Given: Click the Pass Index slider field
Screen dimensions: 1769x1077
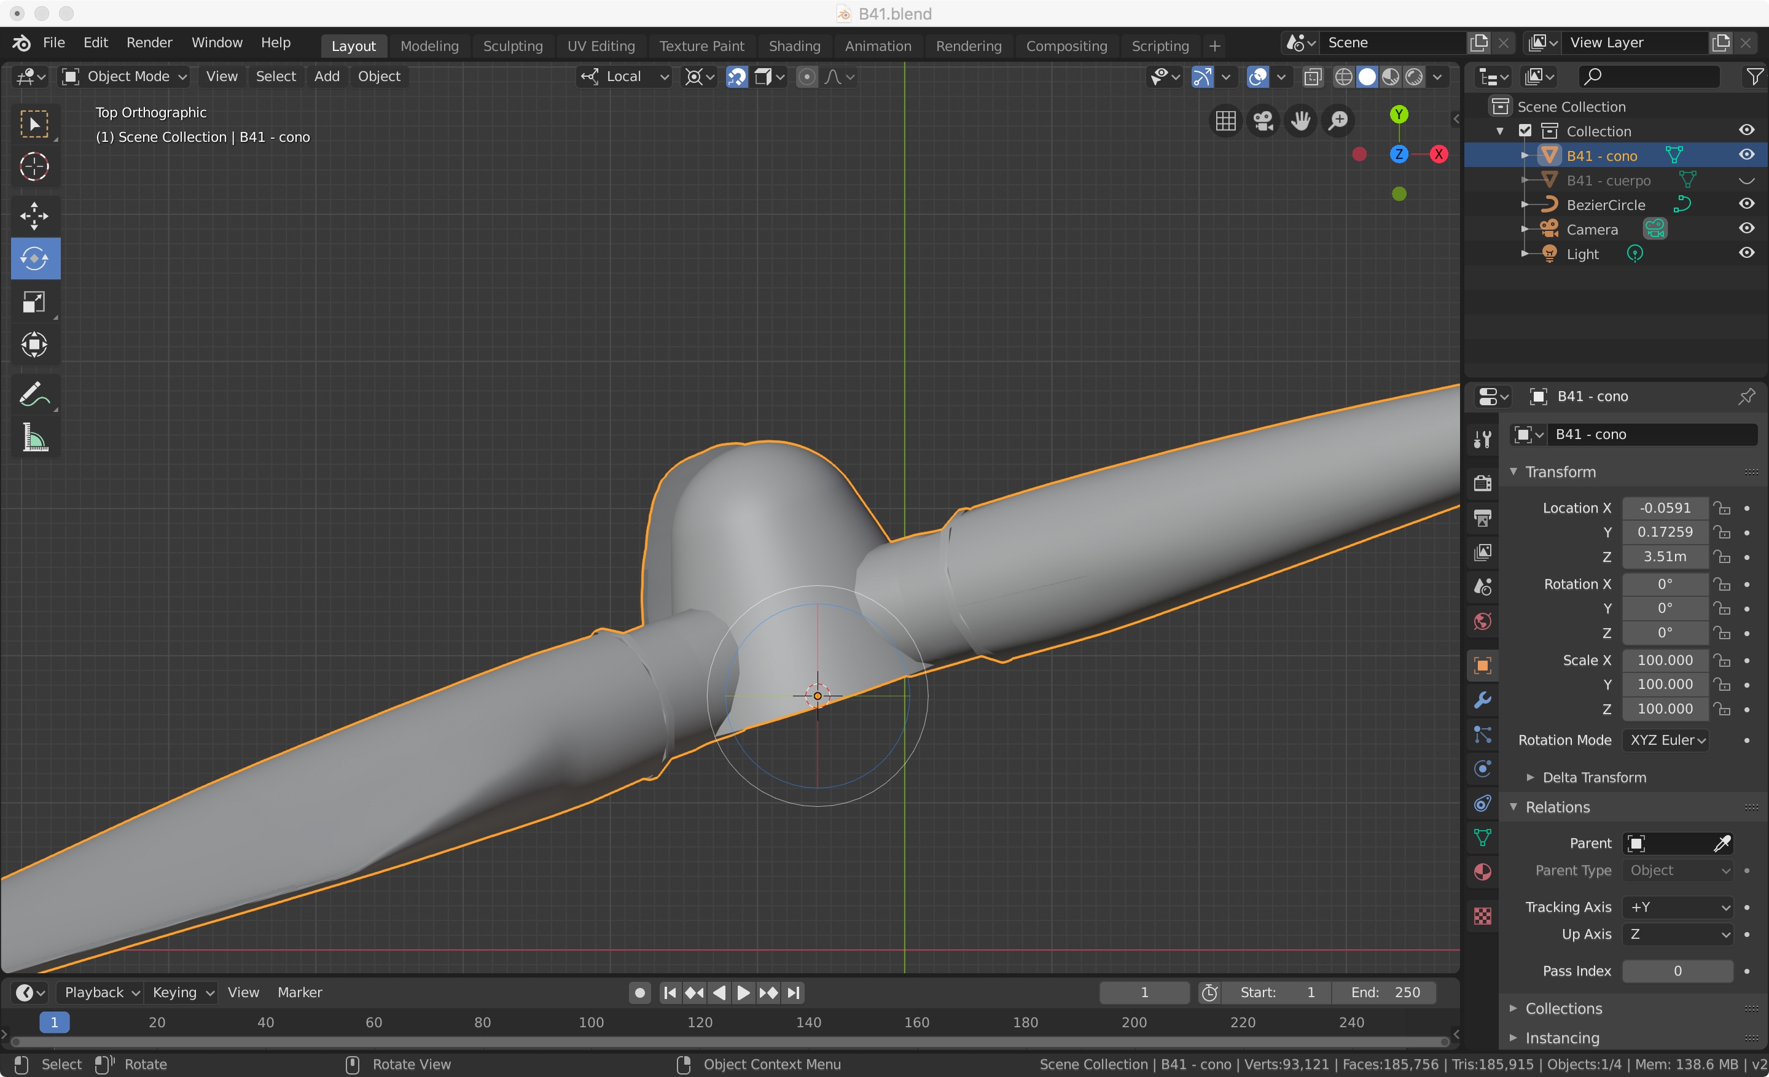Looking at the screenshot, I should [1678, 971].
